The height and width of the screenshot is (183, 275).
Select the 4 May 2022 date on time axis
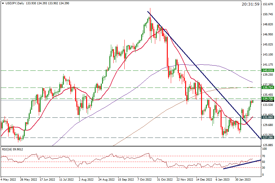coord(8,179)
